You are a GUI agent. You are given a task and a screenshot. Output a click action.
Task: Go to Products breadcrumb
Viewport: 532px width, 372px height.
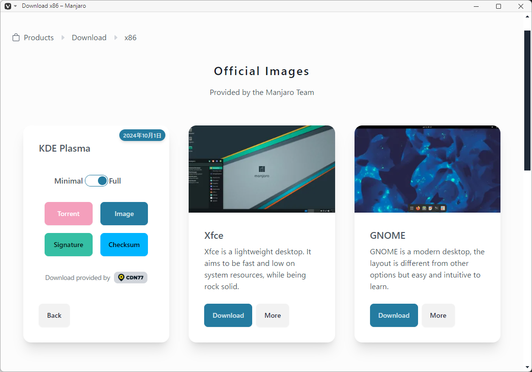(39, 38)
